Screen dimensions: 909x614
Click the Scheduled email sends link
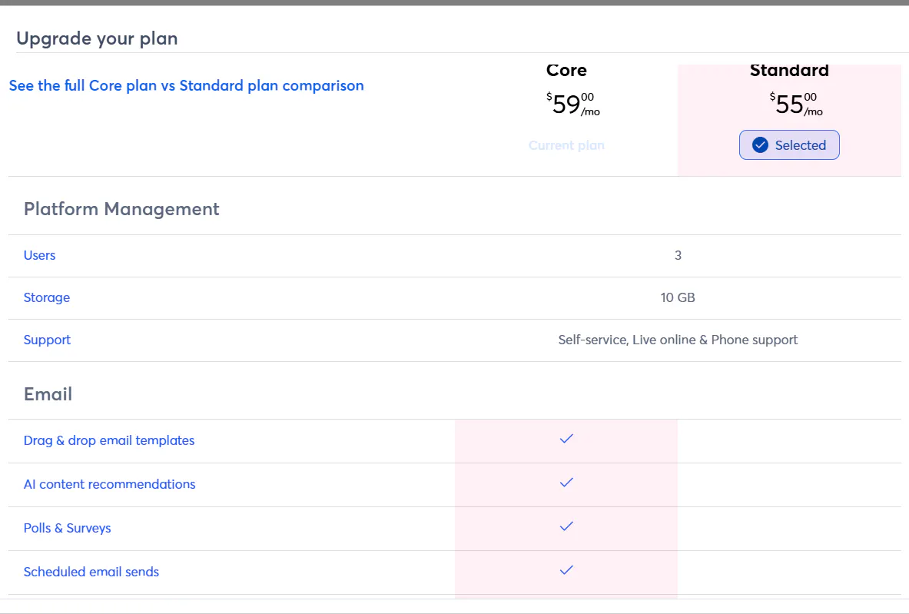(x=91, y=572)
